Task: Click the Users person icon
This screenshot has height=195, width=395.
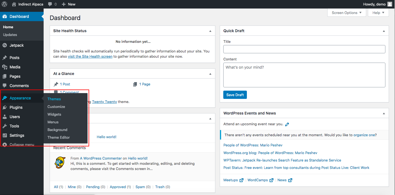Action: 5,117
